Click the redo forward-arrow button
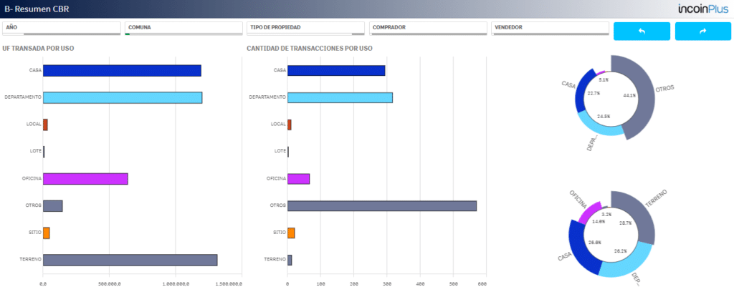Image resolution: width=734 pixels, height=292 pixels. [702, 31]
